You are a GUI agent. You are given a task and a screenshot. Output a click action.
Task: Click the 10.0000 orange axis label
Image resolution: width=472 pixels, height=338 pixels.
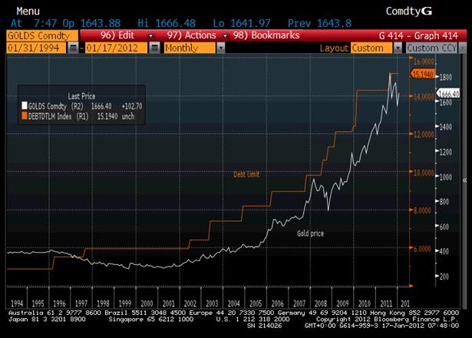pyautogui.click(x=424, y=173)
